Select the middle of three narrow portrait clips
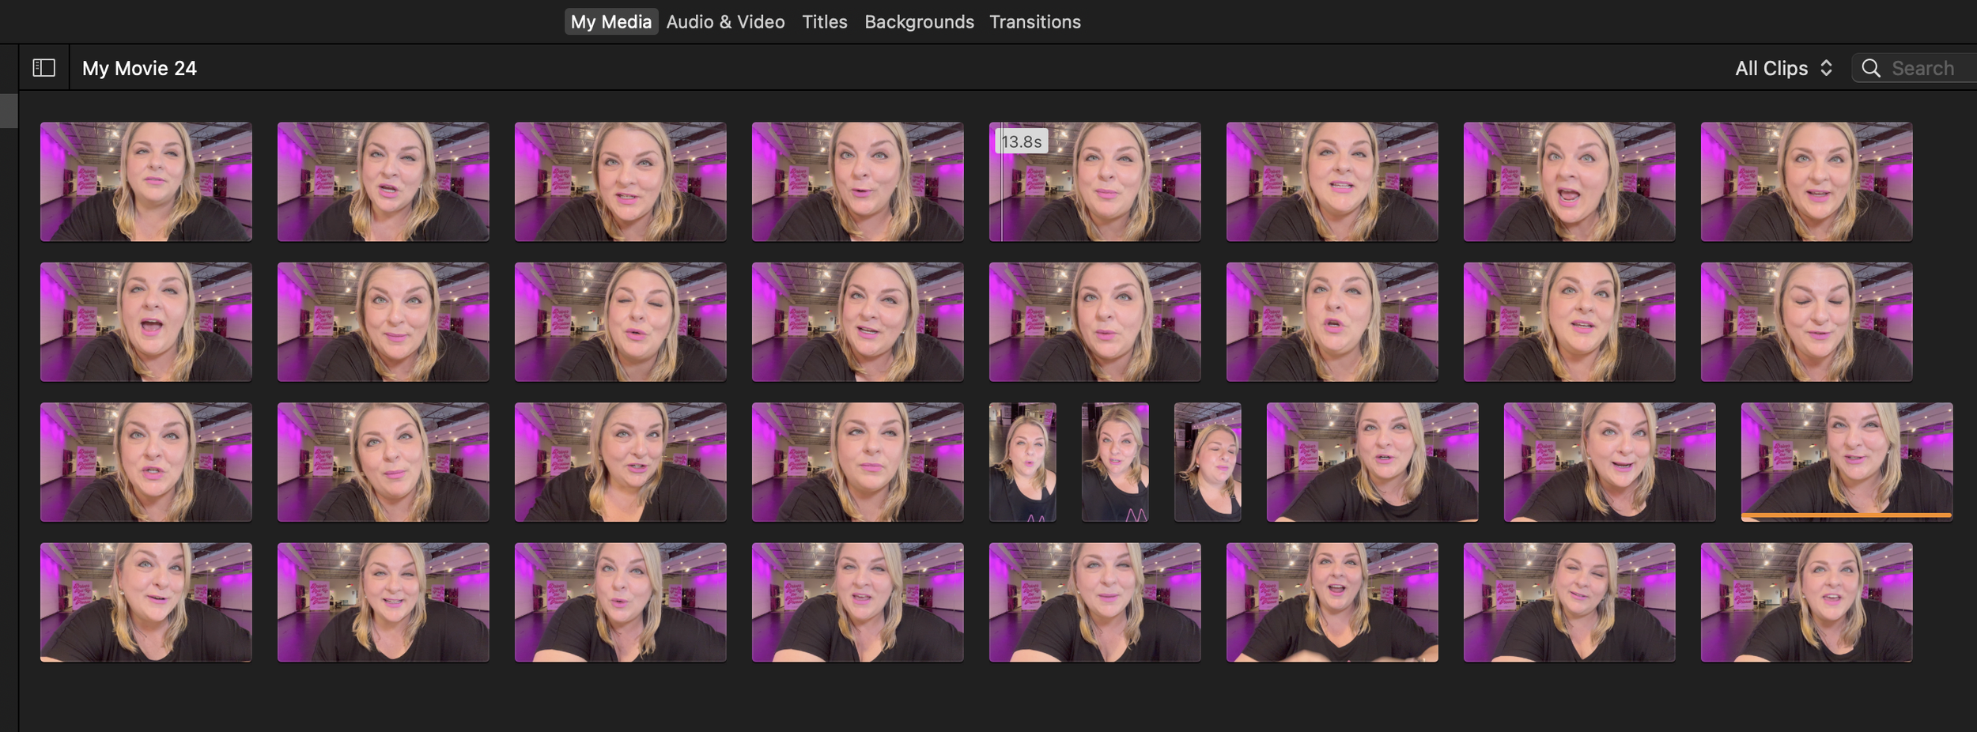Viewport: 1977px width, 732px height. click(1115, 462)
